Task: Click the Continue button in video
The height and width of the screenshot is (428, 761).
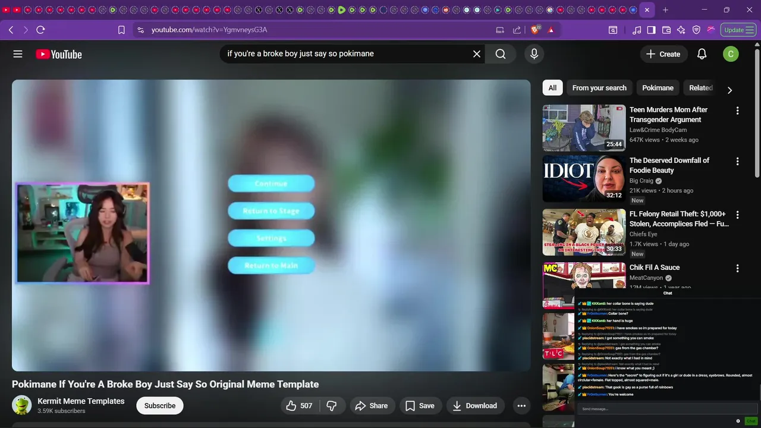Action: coord(271,184)
